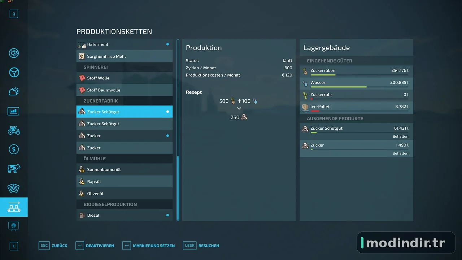Click the Zuckerrohr cane icon in Lagergebäude
Viewport: 462px width, 260px height.
click(305, 95)
